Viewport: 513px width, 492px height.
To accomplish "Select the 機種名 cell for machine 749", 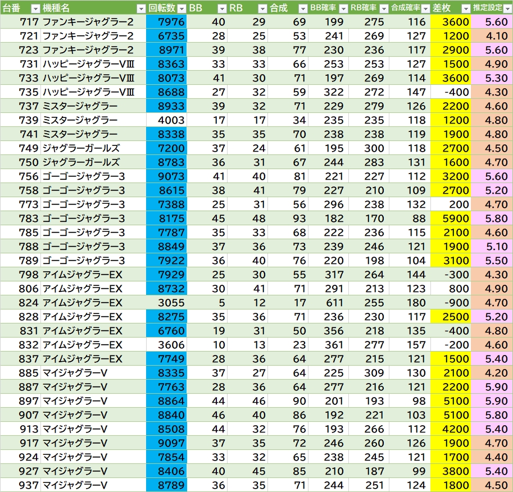I will [93, 148].
